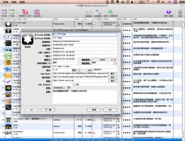
Task: Open the 購買價格 dropdown arrow
Action: click(x=115, y=63)
